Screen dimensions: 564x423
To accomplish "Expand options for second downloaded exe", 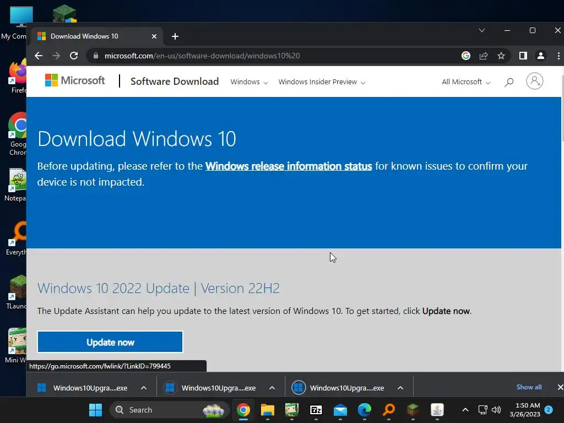I will click(x=272, y=388).
